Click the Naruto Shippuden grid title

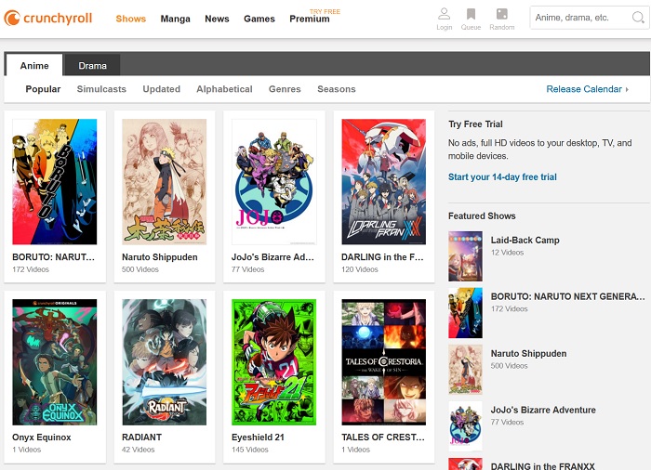tap(160, 257)
